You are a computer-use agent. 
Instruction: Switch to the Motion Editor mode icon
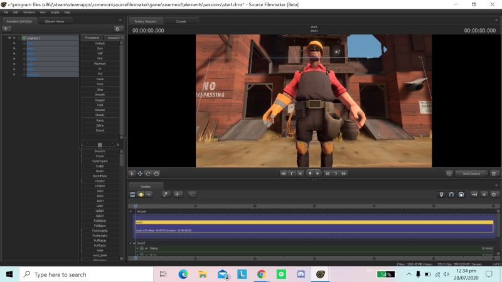tap(141, 194)
